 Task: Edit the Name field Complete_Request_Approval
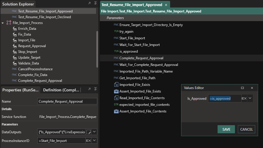pyautogui.click(x=67, y=101)
